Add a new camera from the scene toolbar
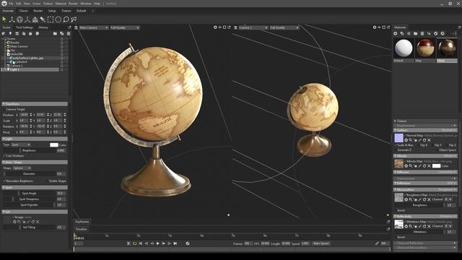Viewport: 462px width, 260px height. point(17,34)
